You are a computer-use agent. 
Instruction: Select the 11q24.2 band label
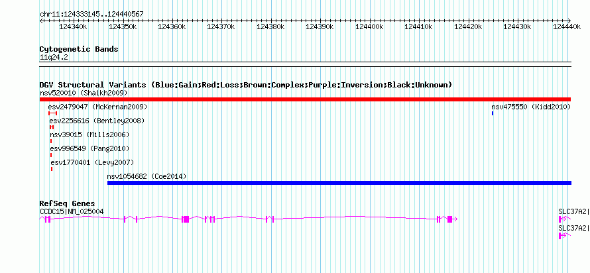[x=54, y=58]
